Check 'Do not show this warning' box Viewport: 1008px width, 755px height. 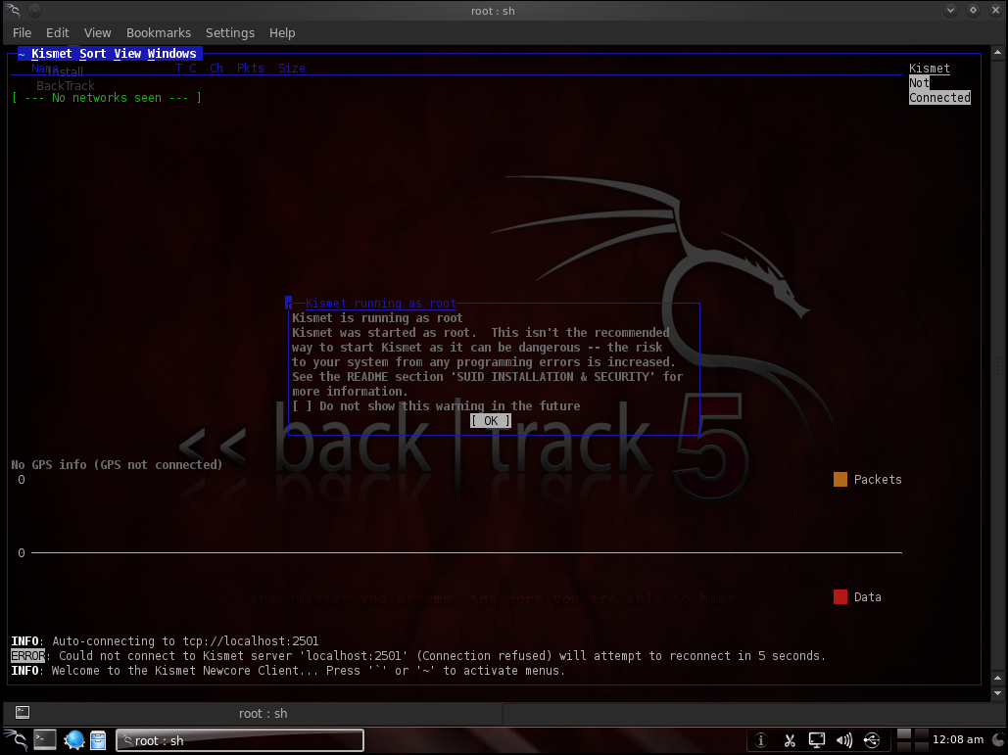(x=302, y=406)
